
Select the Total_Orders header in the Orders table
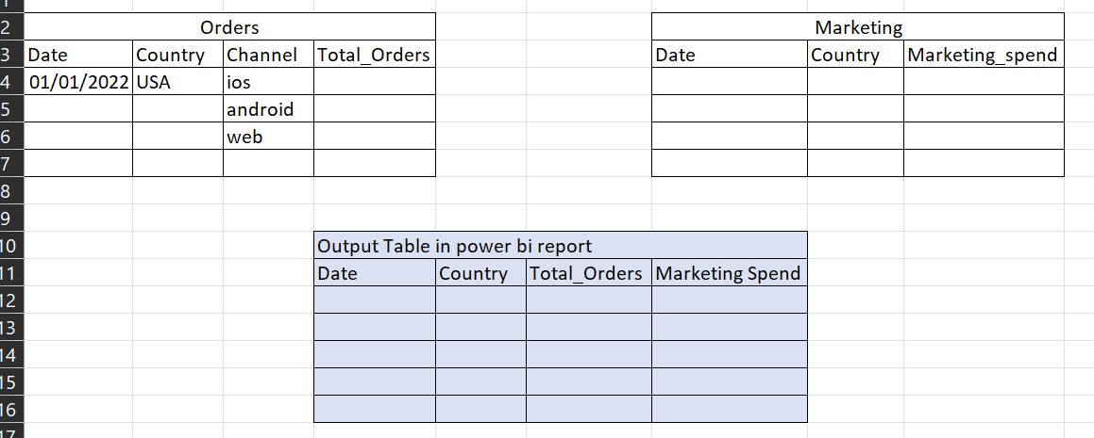tap(375, 55)
